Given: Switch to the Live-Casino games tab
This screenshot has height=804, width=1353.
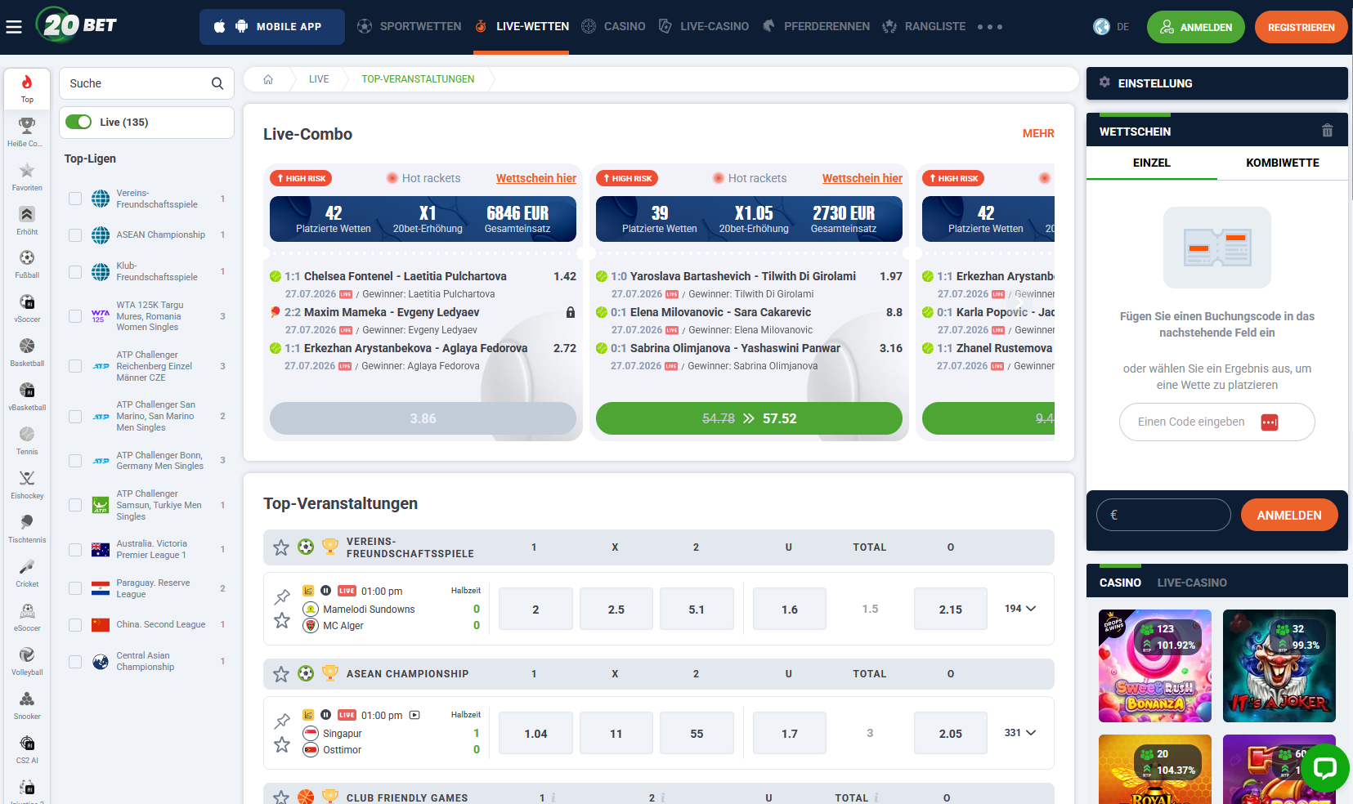Looking at the screenshot, I should pyautogui.click(x=1192, y=583).
